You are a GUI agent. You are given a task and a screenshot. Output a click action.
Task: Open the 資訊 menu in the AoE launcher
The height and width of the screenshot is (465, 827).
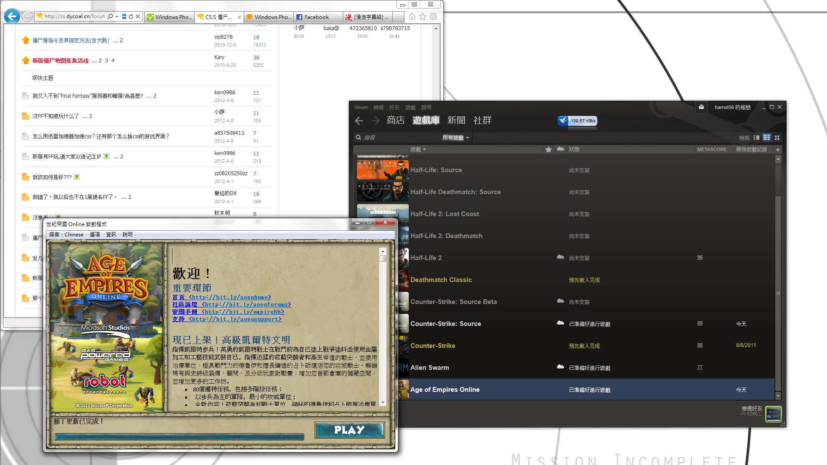(111, 235)
